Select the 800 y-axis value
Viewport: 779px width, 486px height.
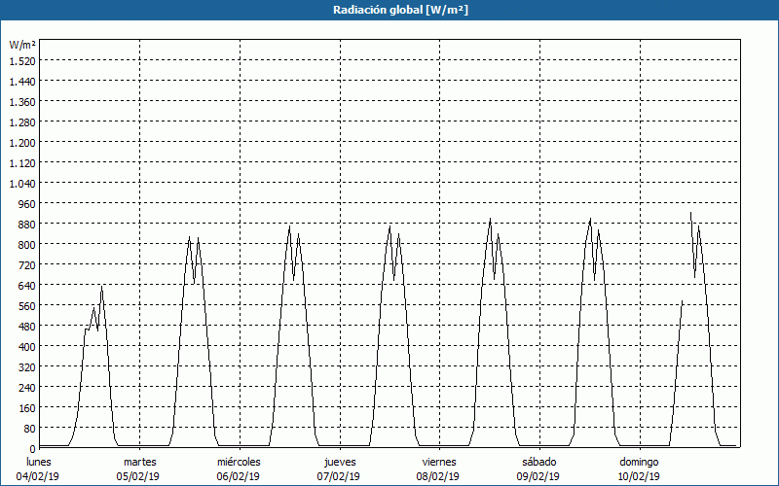(x=27, y=245)
